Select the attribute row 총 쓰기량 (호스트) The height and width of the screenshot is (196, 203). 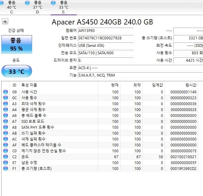coord(100,168)
